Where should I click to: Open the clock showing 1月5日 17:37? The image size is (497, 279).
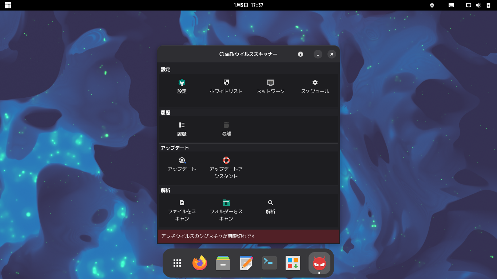[249, 5]
